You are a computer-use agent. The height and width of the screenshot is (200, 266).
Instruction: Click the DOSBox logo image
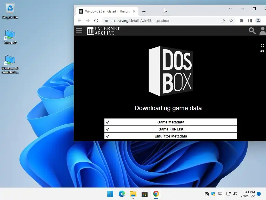pos(171,71)
